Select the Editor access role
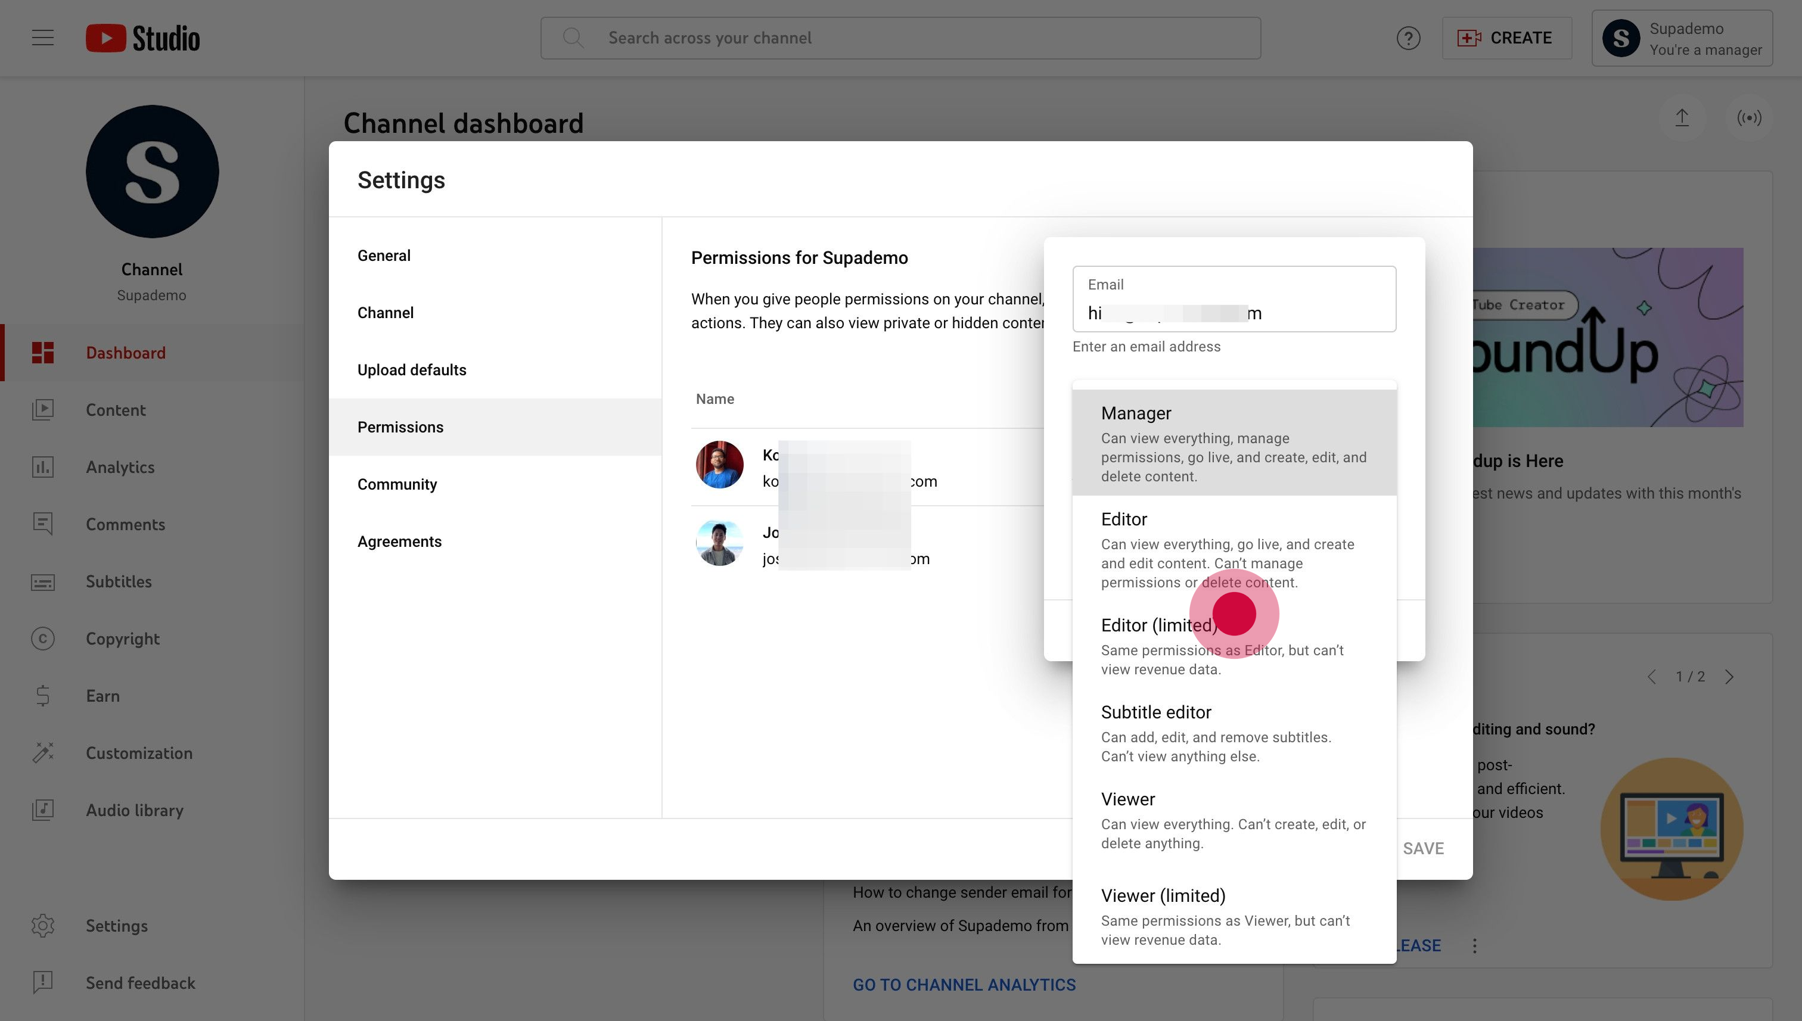This screenshot has width=1802, height=1021. [x=1234, y=549]
